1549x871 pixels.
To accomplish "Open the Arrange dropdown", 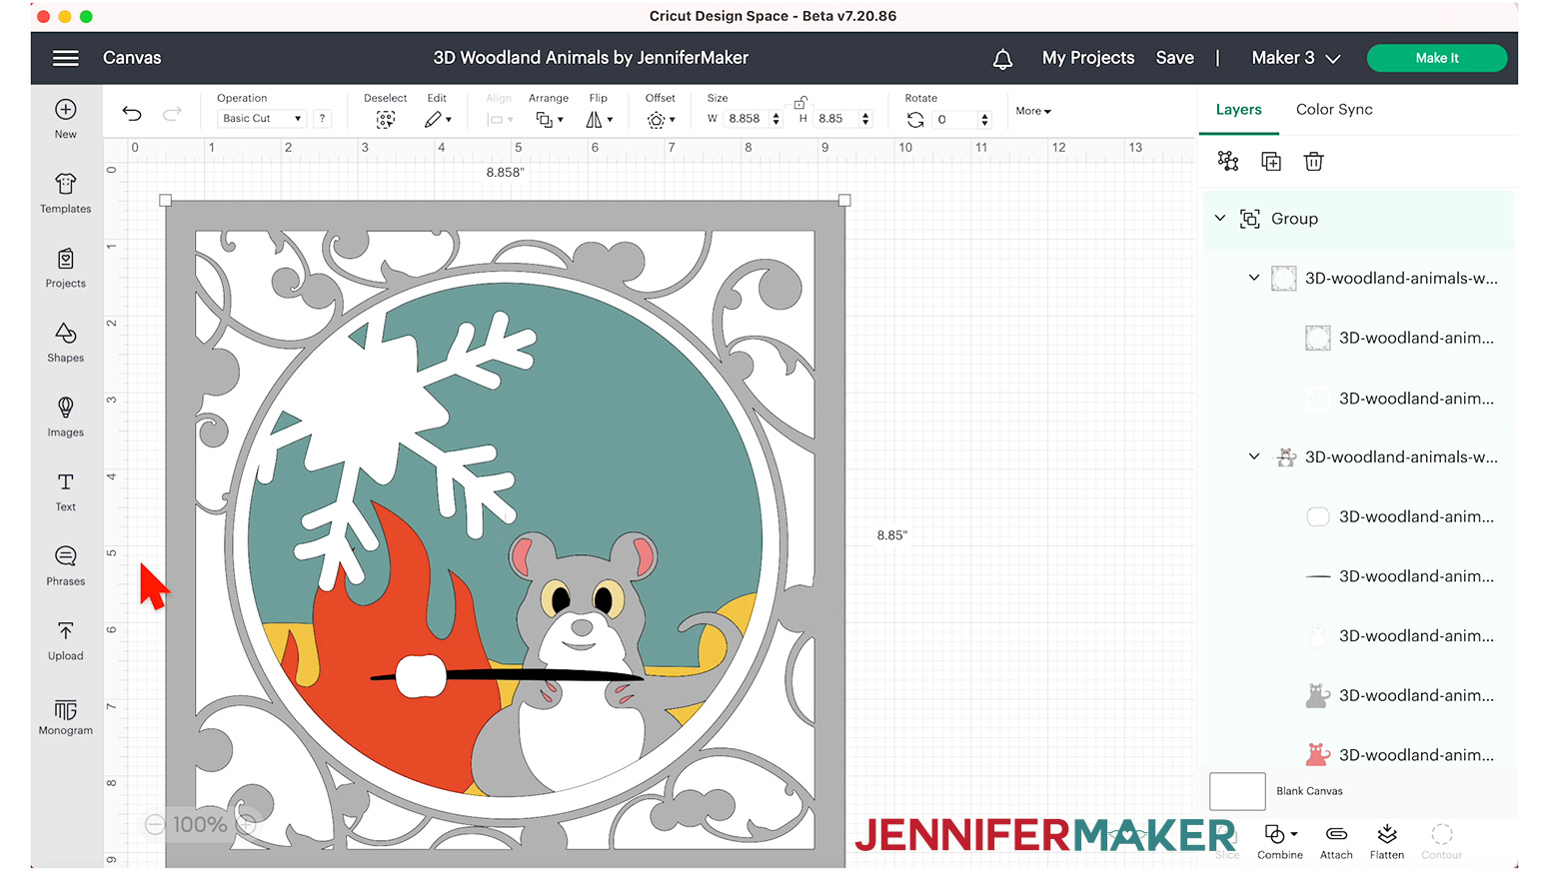I will coord(549,119).
